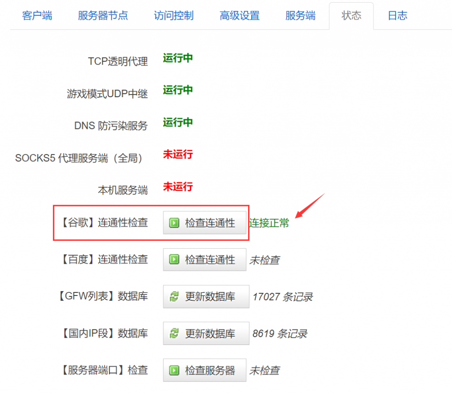Screen dimensions: 452x394
Task: Click play icon on 百度 connectivity check button
Action: coord(174,260)
